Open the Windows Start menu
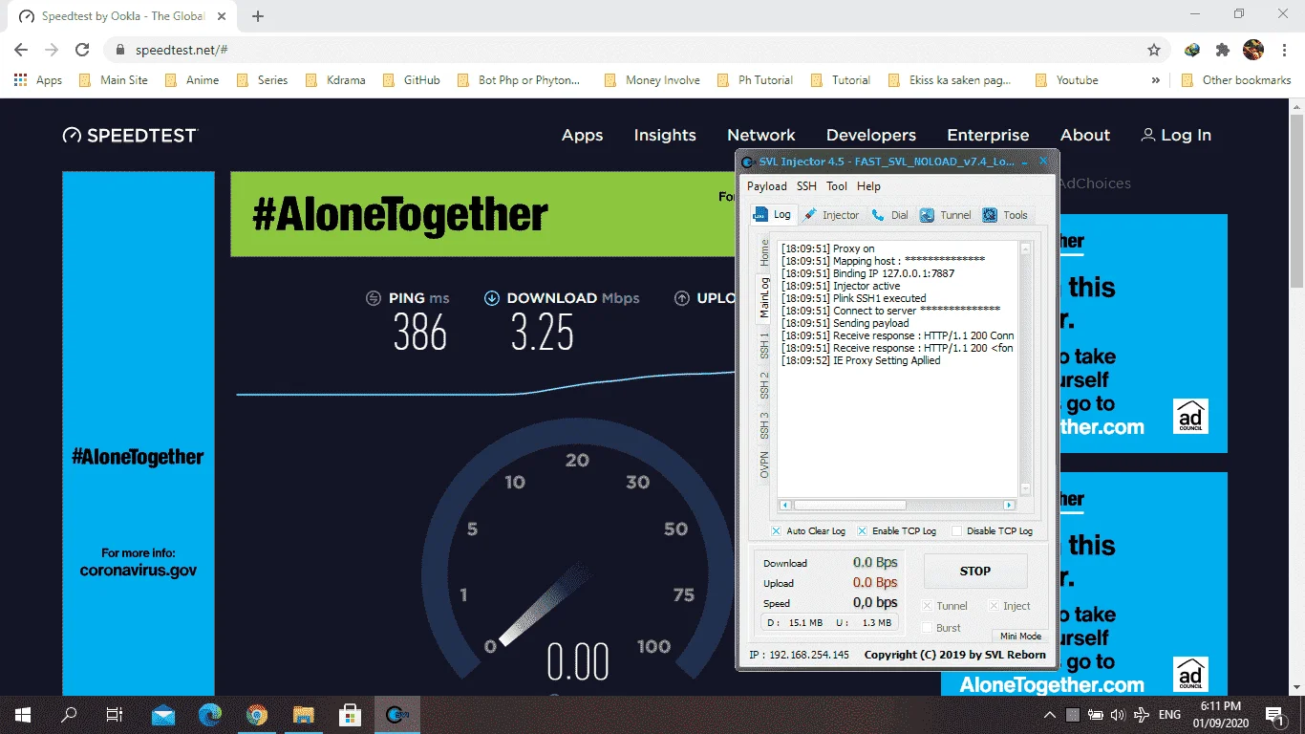Image resolution: width=1305 pixels, height=734 pixels. [22, 714]
